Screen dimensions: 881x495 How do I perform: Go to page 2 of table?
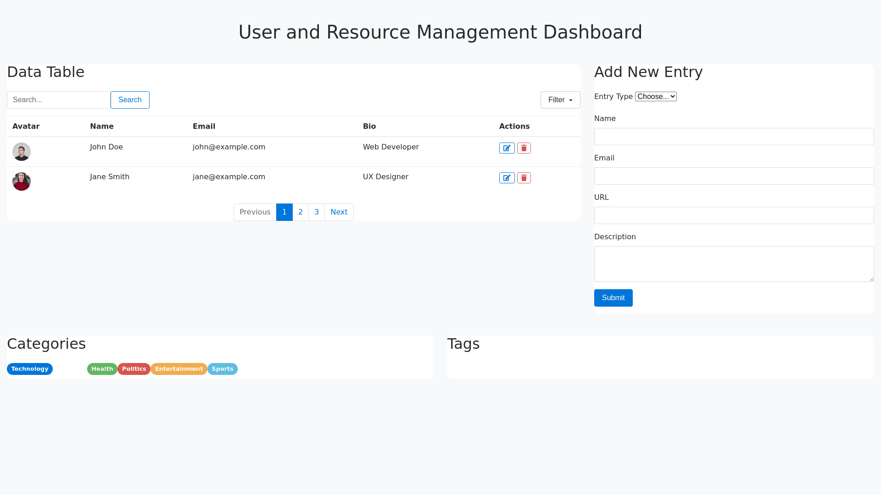coord(301,212)
